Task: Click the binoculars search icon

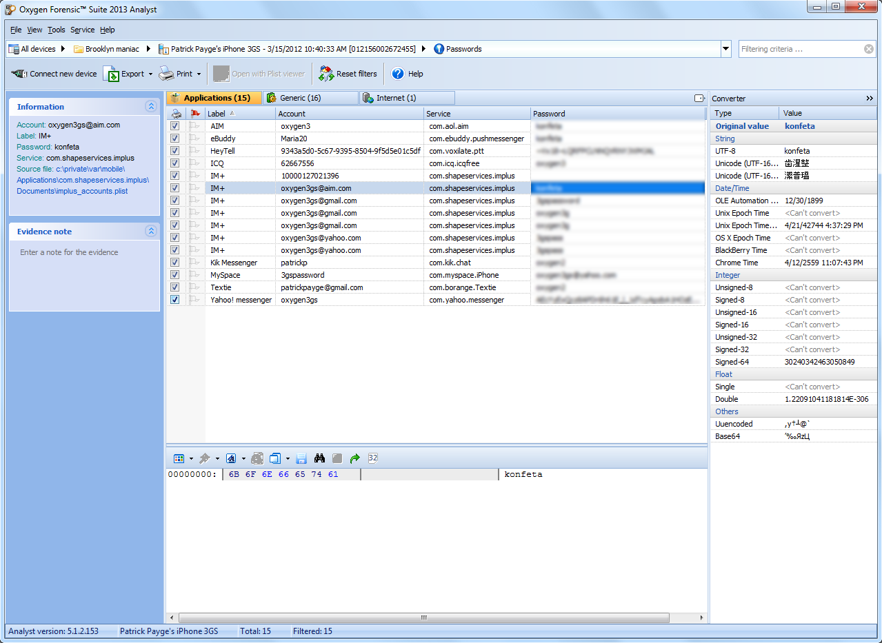Action: pos(319,458)
